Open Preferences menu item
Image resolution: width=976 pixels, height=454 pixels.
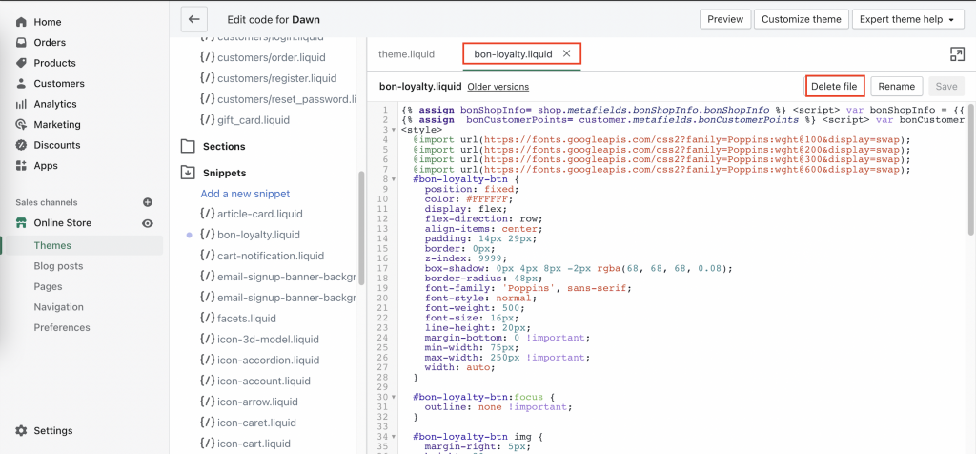click(62, 327)
